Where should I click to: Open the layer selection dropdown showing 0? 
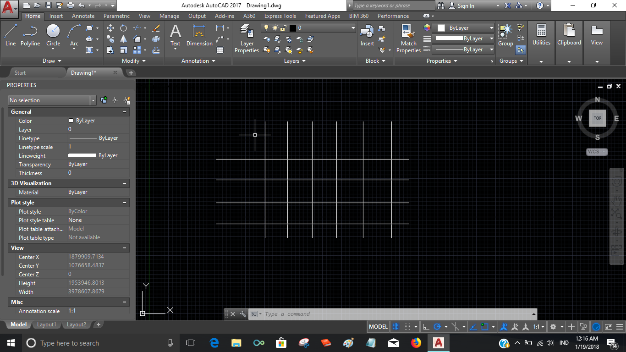[308, 28]
